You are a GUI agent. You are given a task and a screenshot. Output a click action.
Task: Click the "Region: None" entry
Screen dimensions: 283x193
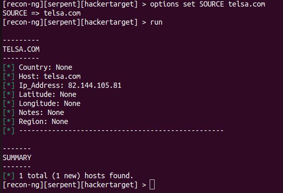pyautogui.click(x=43, y=122)
